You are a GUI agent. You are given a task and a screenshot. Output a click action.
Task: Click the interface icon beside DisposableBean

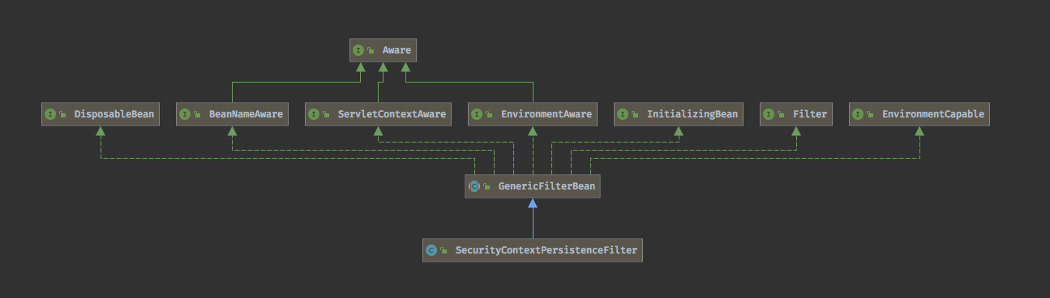tap(50, 114)
